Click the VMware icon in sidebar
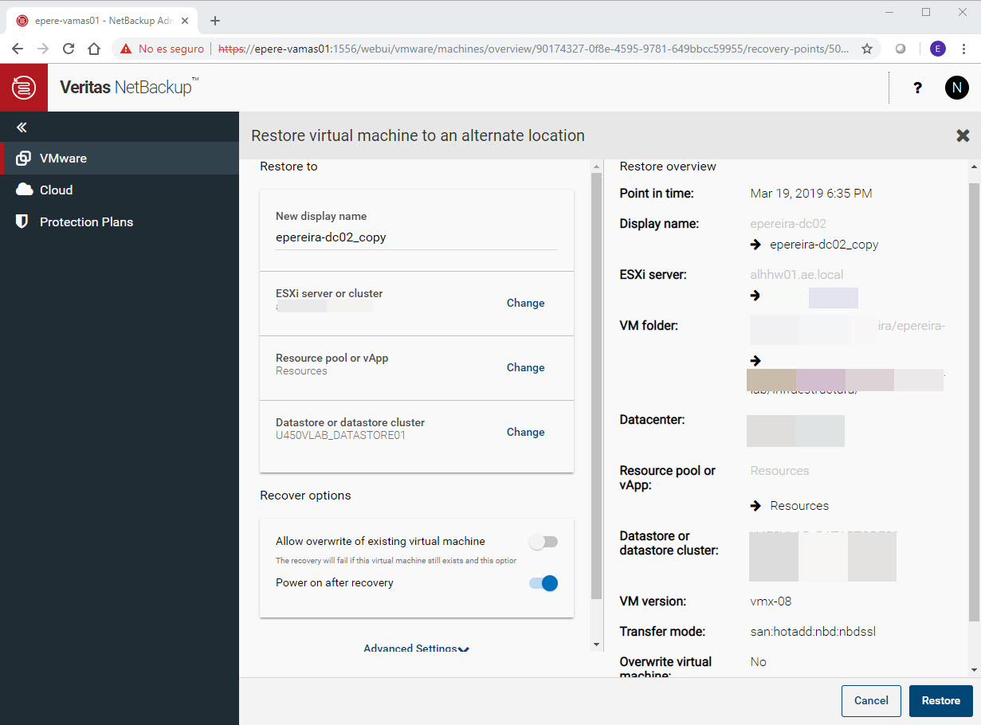This screenshot has width=981, height=725. pyautogui.click(x=23, y=159)
